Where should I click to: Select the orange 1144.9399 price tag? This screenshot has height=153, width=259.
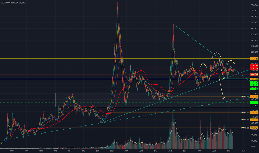click(254, 120)
